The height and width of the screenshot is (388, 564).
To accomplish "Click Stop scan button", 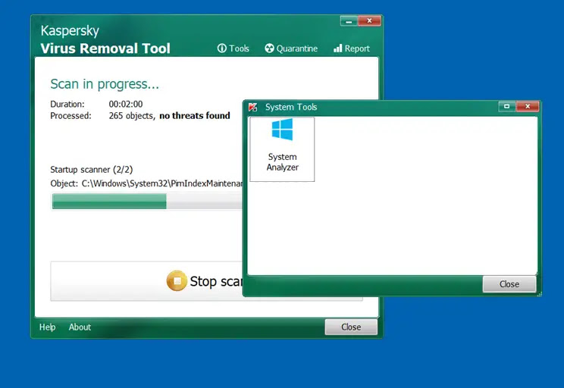I will (146, 281).
